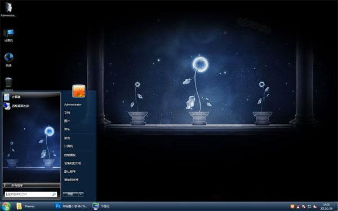Open 文档 in the Start menu
Viewport: 338px width, 211px height.
(67, 113)
